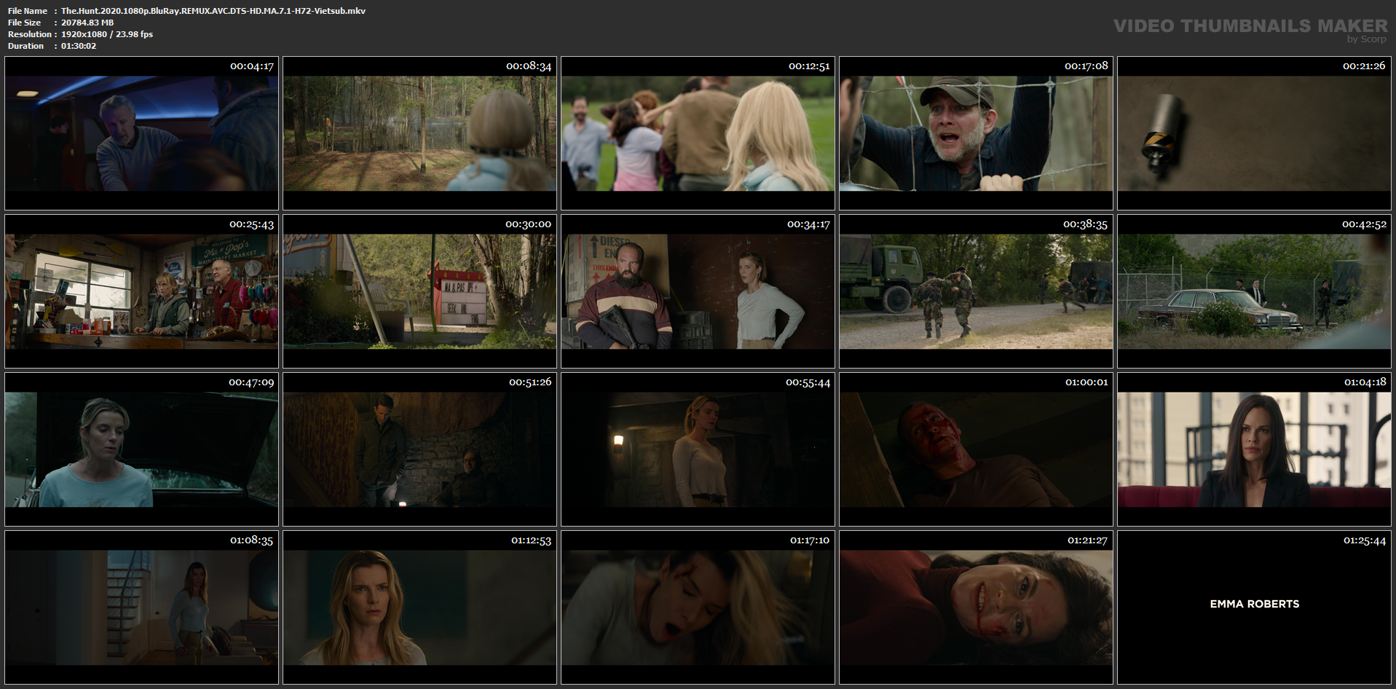This screenshot has width=1396, height=689.
Task: Select the credits thumbnail at 01:25:44
Action: coord(1254,607)
